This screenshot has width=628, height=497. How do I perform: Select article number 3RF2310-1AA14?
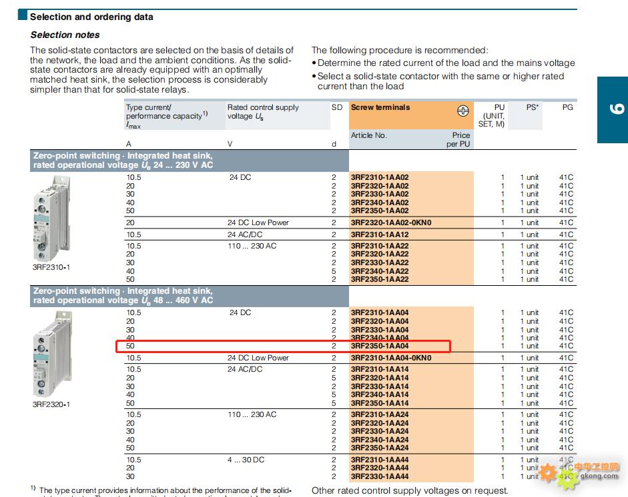point(380,369)
